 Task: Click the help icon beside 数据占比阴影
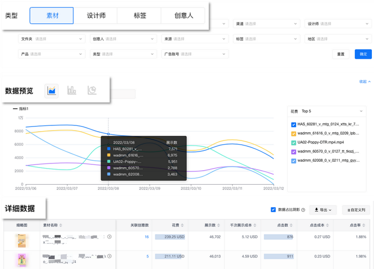point(303,210)
